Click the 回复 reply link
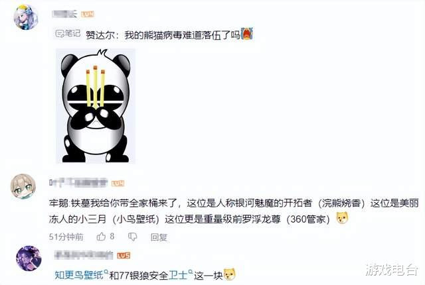The height and width of the screenshot is (285, 425). pyautogui.click(x=159, y=237)
